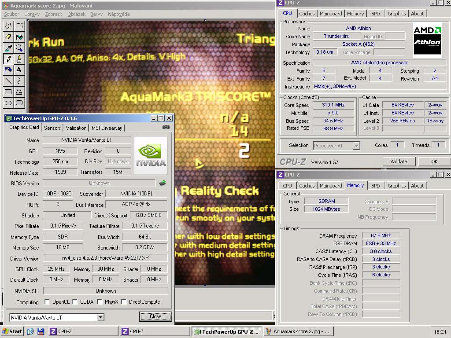Open the Nápověda menu in Paint
The width and height of the screenshot is (451, 338).
coord(119,14)
